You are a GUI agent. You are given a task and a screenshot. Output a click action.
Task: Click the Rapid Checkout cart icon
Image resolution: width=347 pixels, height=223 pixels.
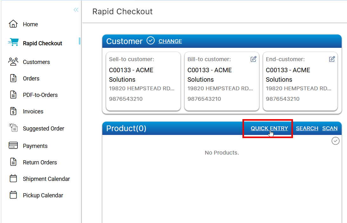click(13, 43)
